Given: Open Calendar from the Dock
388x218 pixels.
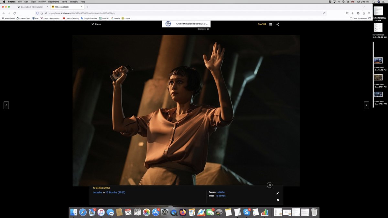Looking at the screenshot, I should (128, 212).
